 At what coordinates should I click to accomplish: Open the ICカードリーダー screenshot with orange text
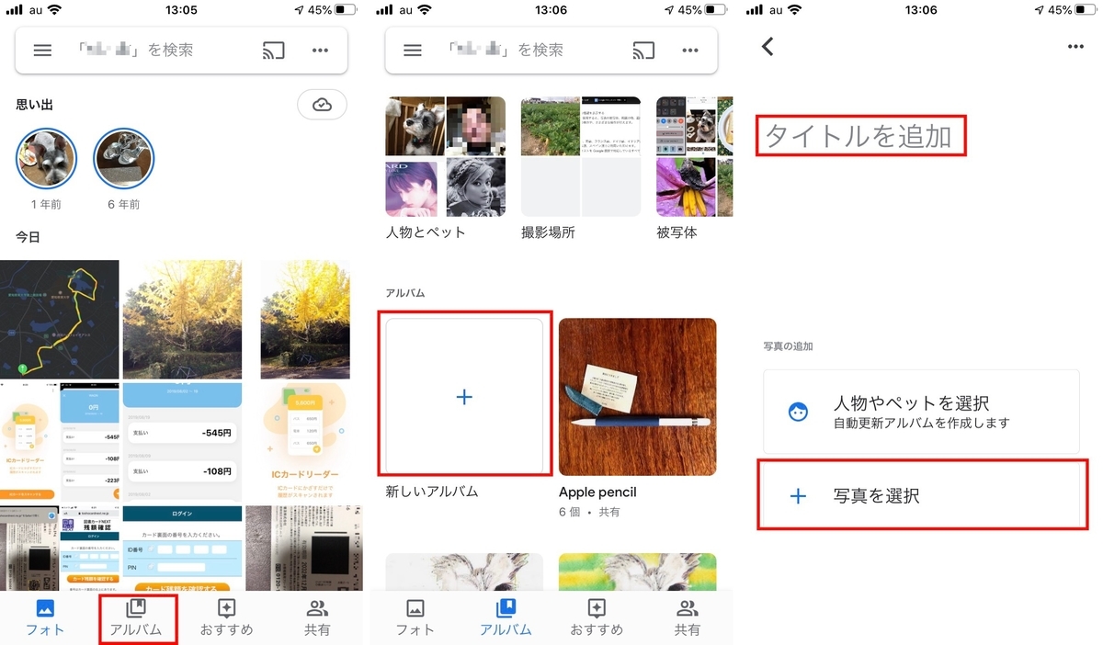[x=304, y=441]
